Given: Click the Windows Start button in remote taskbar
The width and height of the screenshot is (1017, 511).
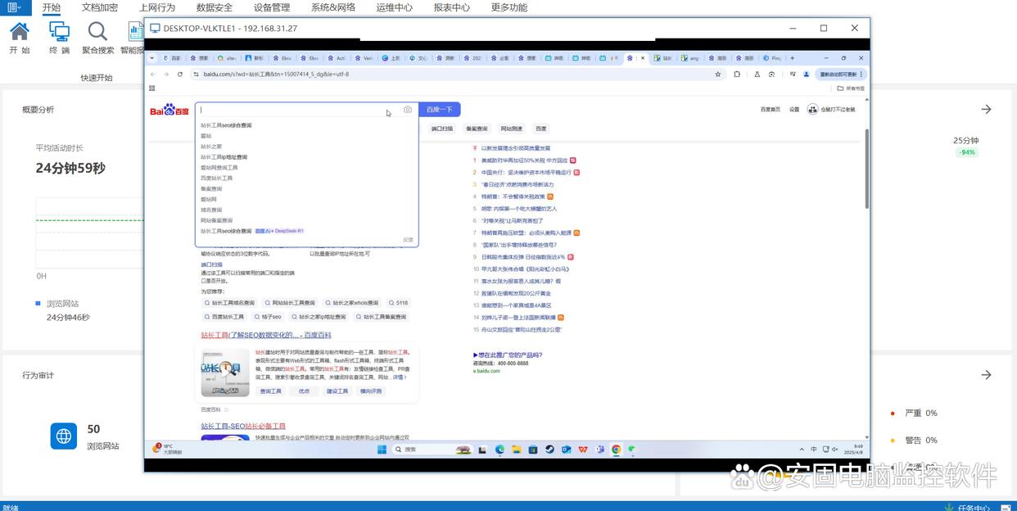Looking at the screenshot, I should click(x=382, y=450).
